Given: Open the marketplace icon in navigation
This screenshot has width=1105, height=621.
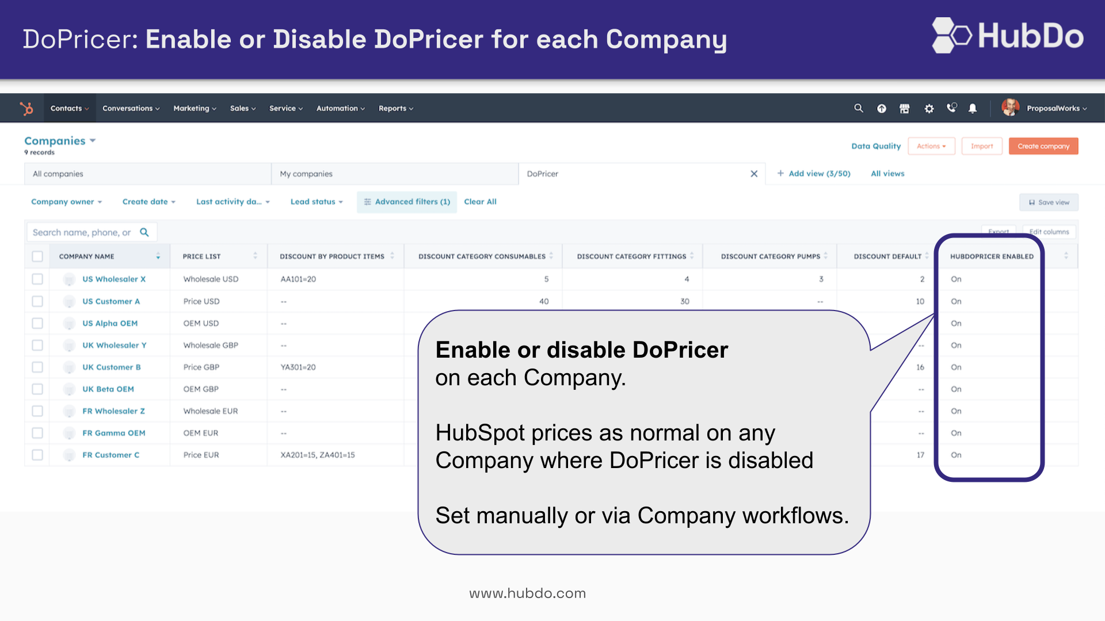Looking at the screenshot, I should click(904, 108).
